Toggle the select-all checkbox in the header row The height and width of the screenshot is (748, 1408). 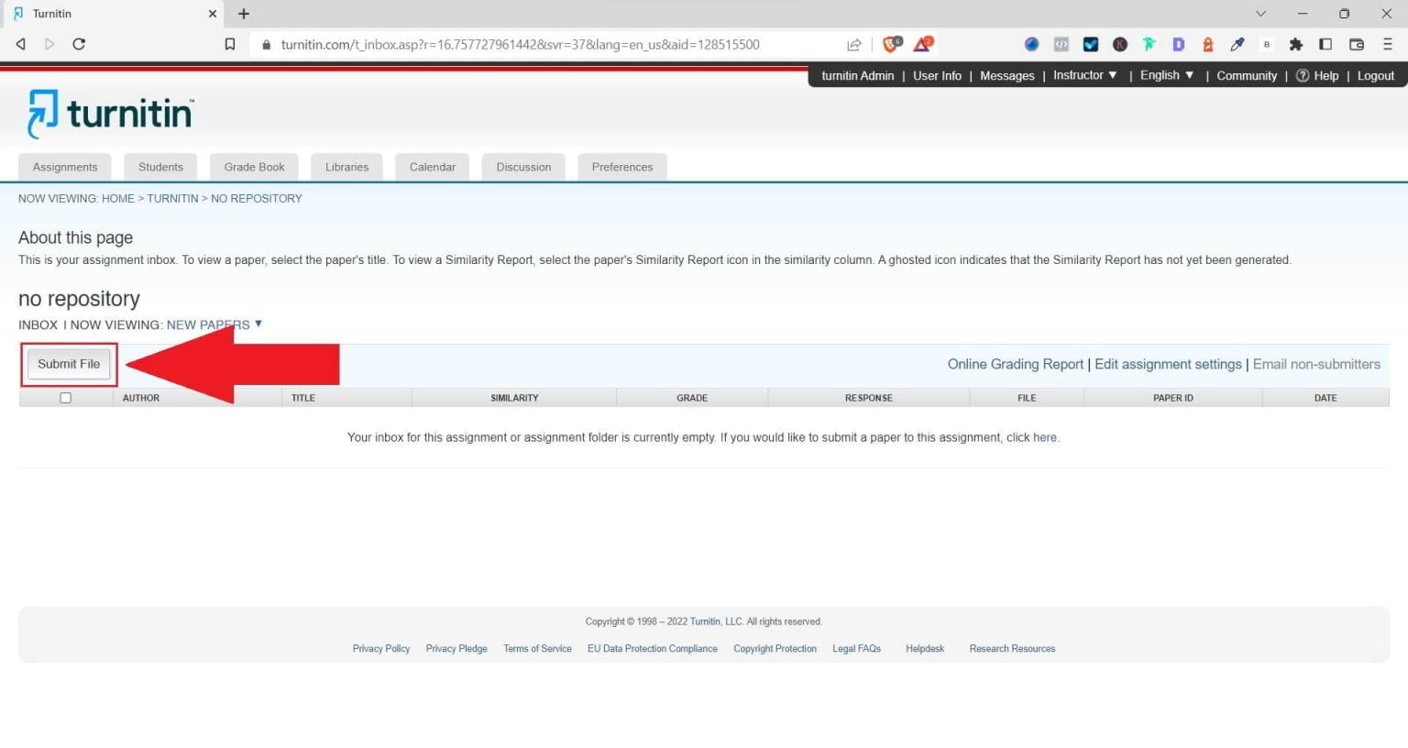65,397
